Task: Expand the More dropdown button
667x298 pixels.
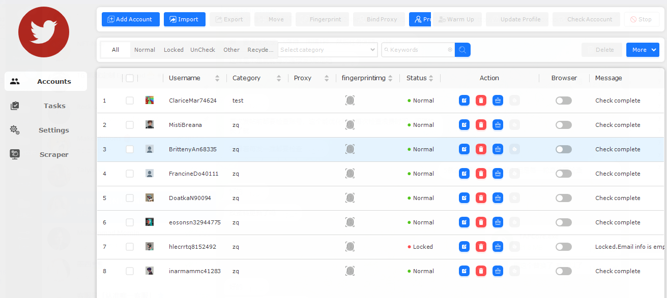Action: (x=643, y=50)
